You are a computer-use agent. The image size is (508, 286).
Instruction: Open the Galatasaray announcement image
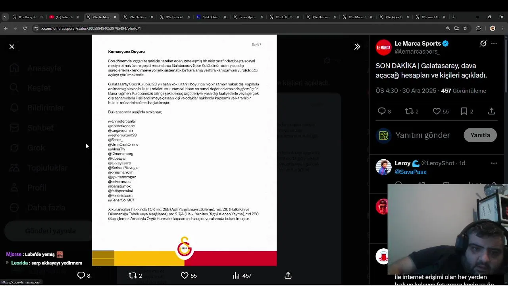click(184, 150)
